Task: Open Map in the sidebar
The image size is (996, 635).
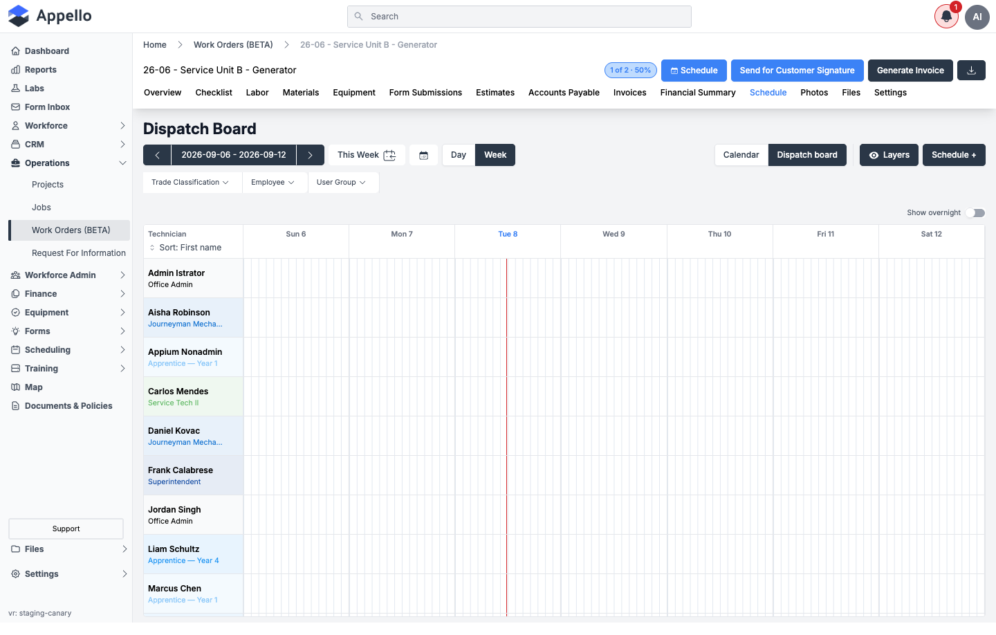Action: coord(34,387)
